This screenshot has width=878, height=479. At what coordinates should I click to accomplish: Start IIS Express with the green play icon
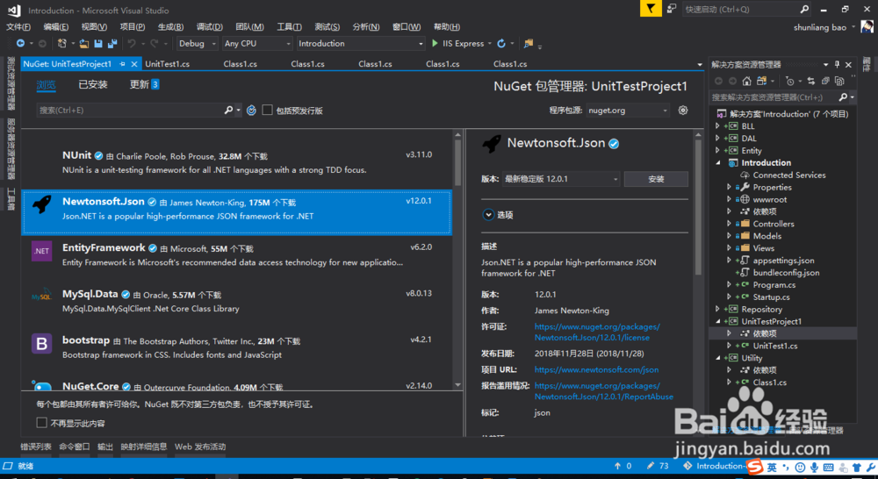[x=435, y=43]
